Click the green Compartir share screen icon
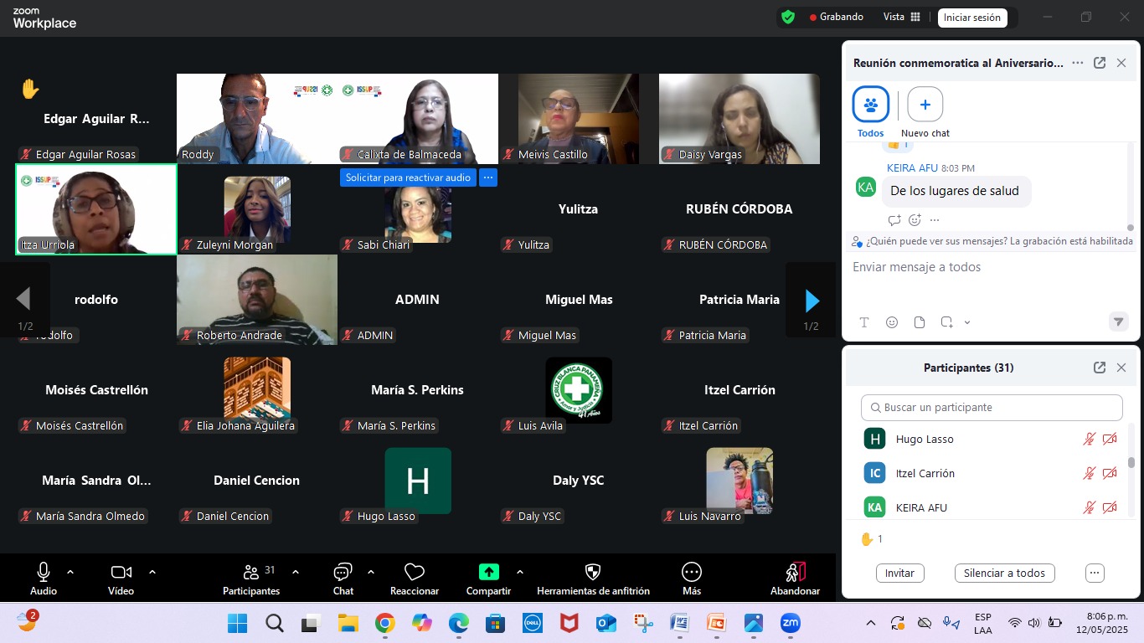The width and height of the screenshot is (1144, 643). [x=488, y=572]
